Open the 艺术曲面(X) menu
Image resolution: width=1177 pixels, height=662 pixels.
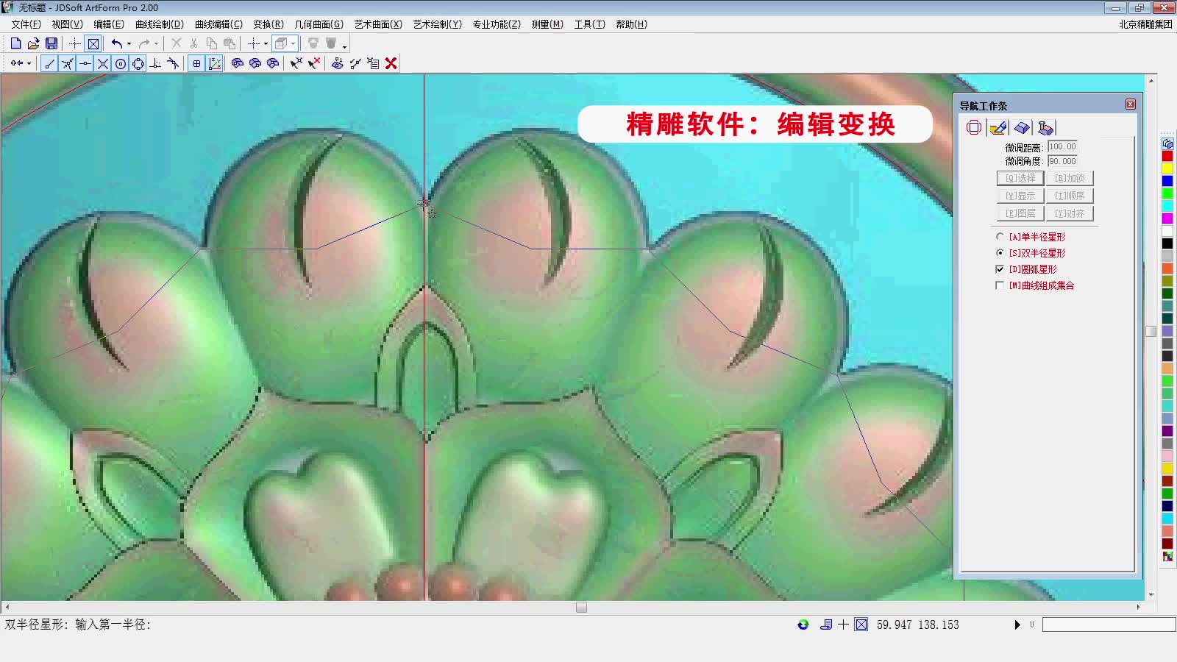click(x=377, y=24)
